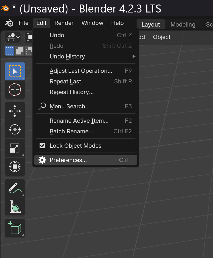Viewport: 213px width, 258px height.
Task: Select the Cursor tool
Action: (15, 90)
